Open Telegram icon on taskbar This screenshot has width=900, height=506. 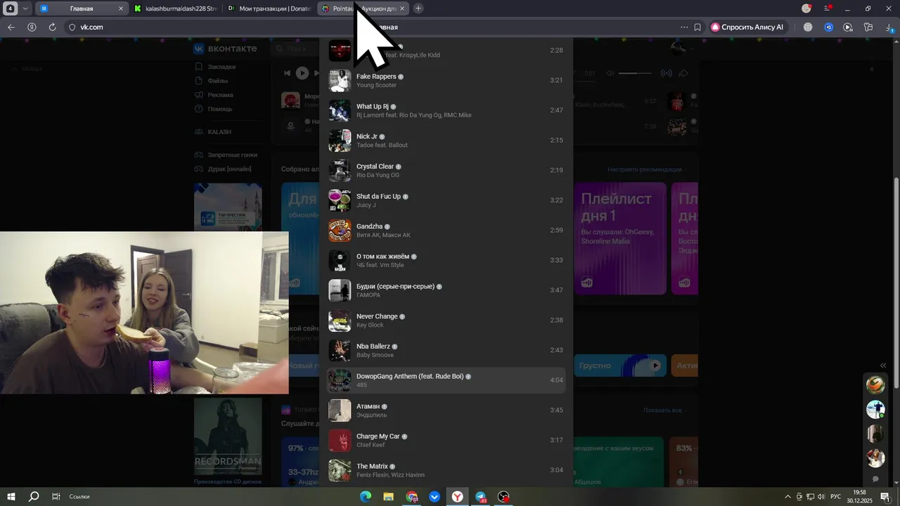(480, 497)
